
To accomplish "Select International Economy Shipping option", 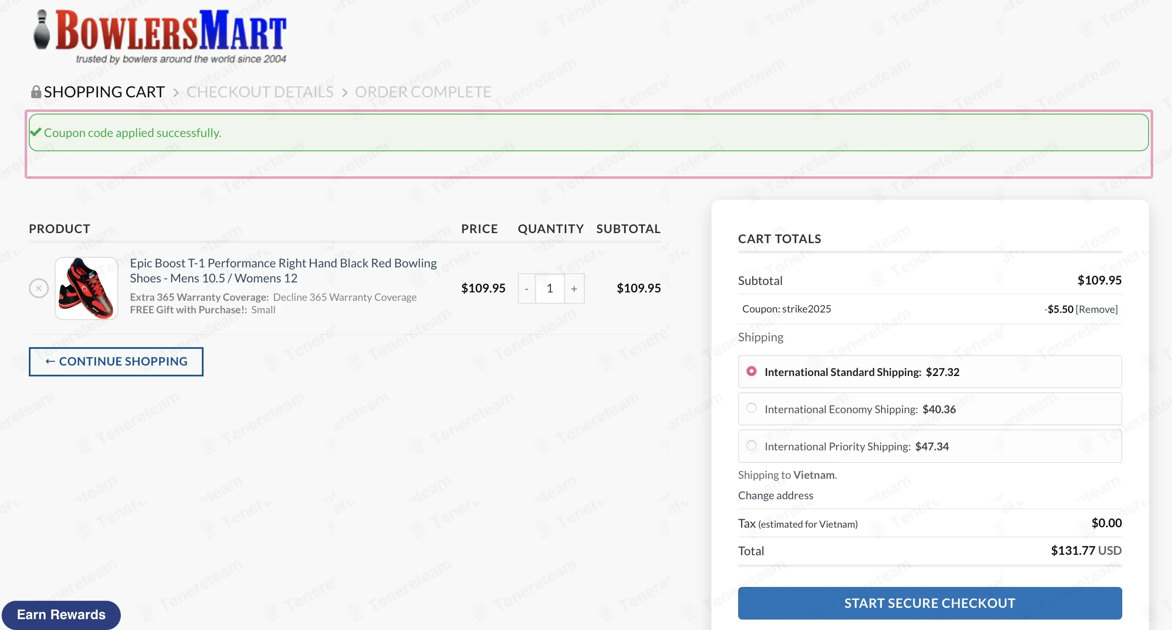I will [752, 408].
